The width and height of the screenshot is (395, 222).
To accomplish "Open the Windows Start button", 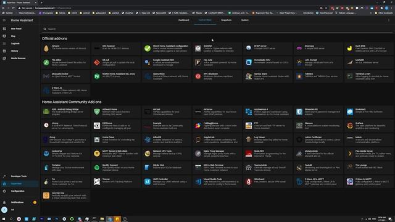I will click(x=4, y=219).
